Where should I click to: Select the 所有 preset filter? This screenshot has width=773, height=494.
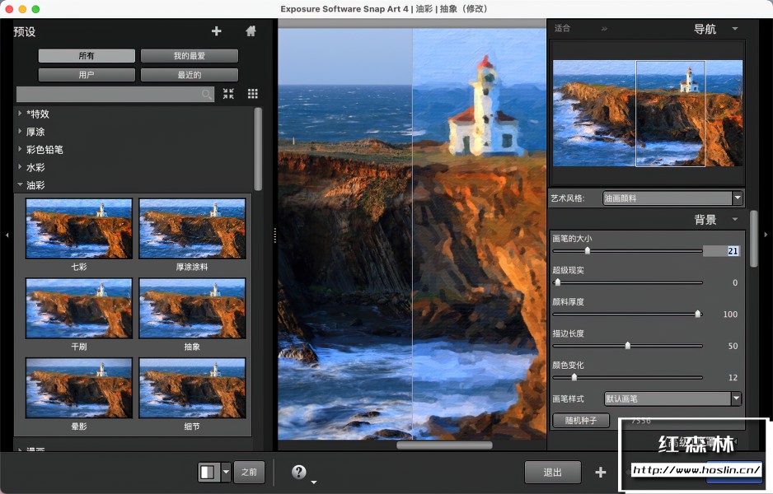[x=86, y=55]
